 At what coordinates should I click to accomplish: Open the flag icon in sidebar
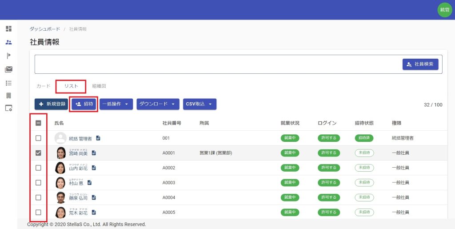click(x=8, y=56)
